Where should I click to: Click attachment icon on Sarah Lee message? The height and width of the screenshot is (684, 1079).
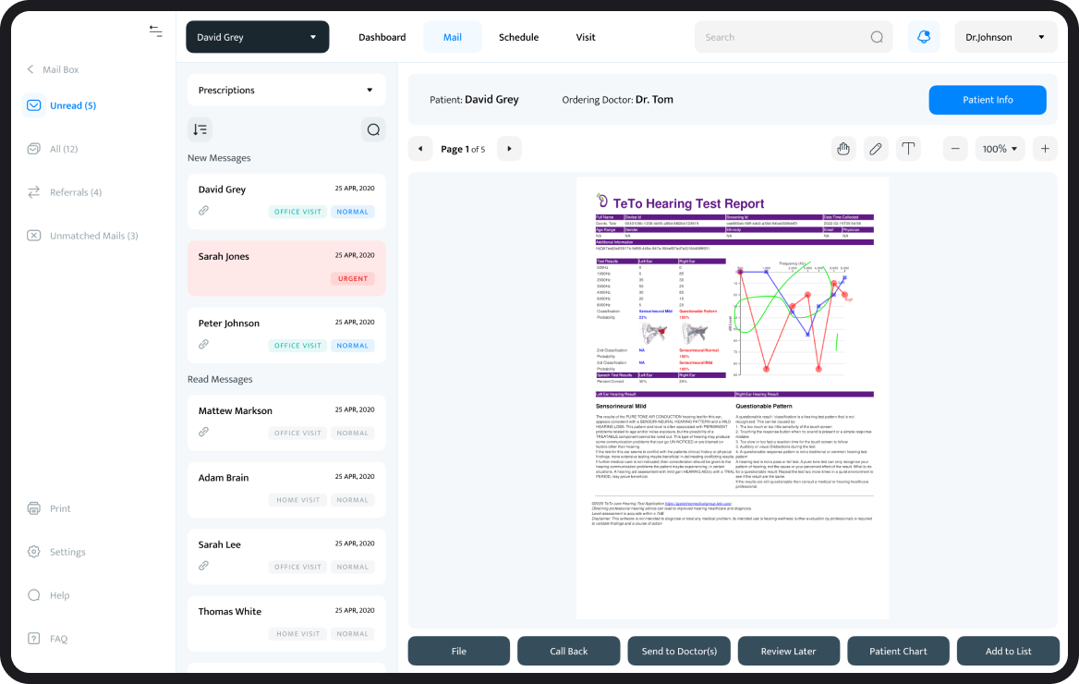tap(203, 566)
